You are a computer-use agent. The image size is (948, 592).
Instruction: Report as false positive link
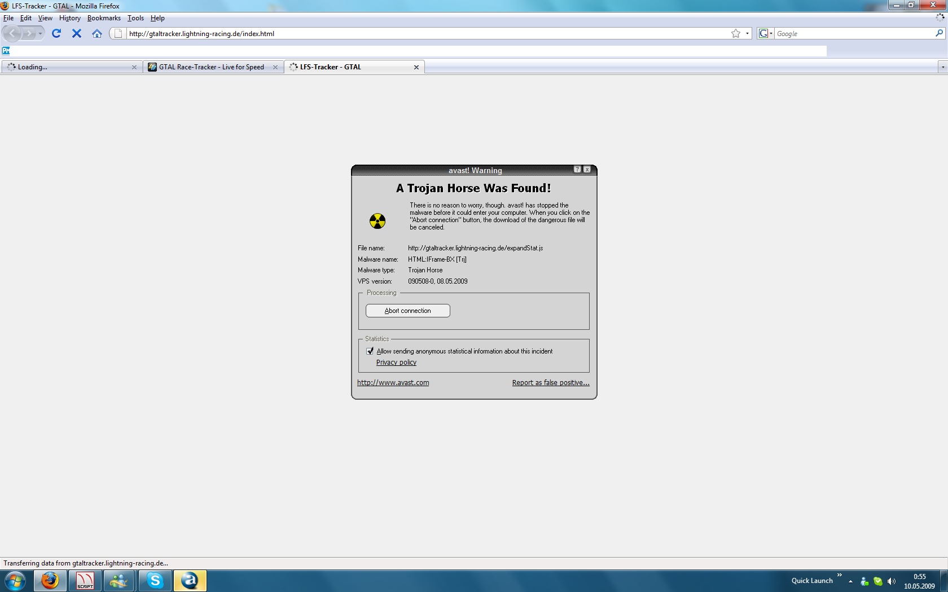[x=551, y=383]
